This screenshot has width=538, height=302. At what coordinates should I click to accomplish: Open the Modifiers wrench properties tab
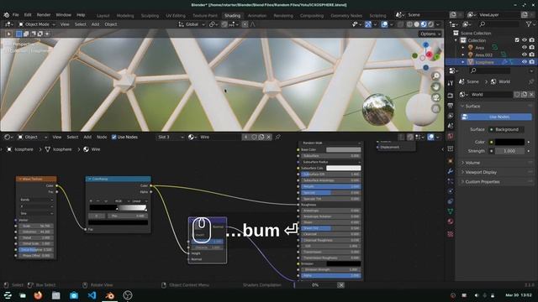click(x=451, y=171)
